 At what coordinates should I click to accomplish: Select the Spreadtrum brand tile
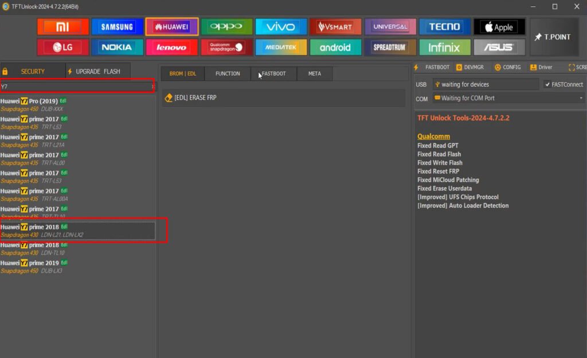tap(390, 47)
